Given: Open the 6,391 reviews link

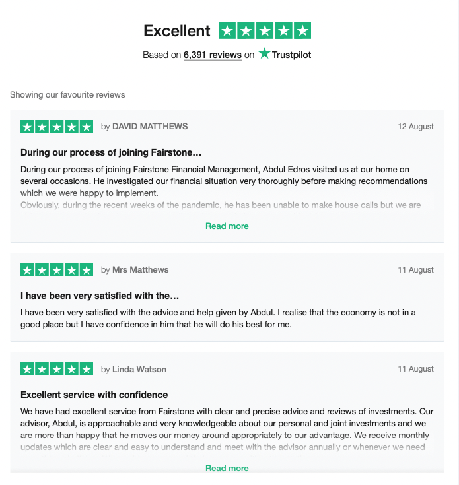Looking at the screenshot, I should click(x=212, y=55).
